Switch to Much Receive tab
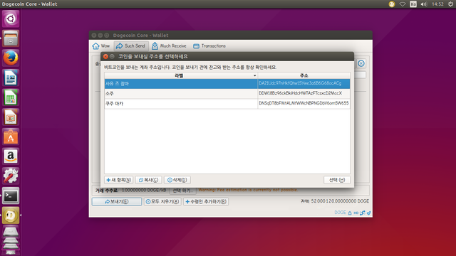456x256 pixels. (x=169, y=46)
